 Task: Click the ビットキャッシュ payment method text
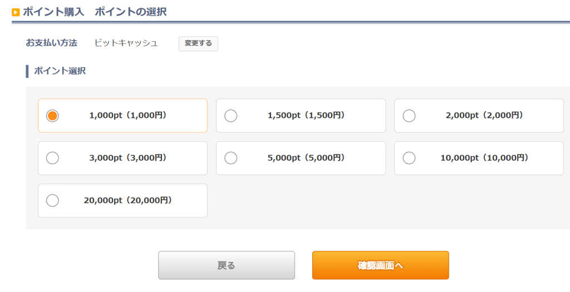(126, 43)
